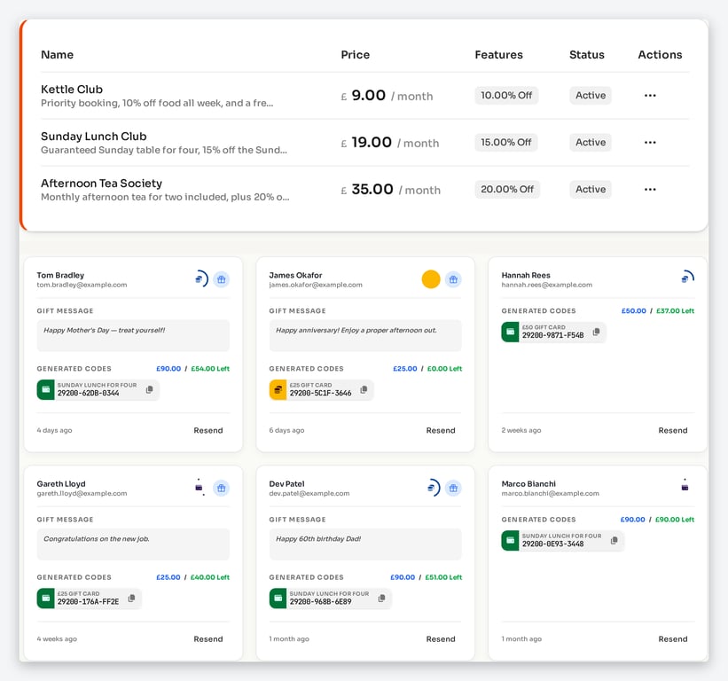Open actions menu for Kettle Club
Image resolution: width=728 pixels, height=681 pixels.
(650, 96)
